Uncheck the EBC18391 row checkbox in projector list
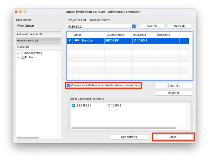Image resolution: width=209 pixels, height=160 pixels. click(69, 40)
